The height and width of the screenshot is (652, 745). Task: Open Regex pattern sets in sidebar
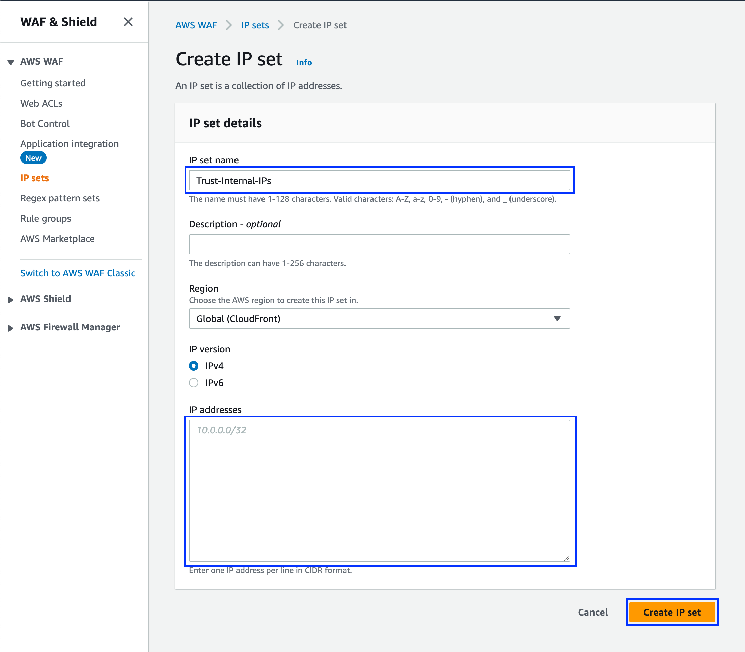click(x=60, y=198)
